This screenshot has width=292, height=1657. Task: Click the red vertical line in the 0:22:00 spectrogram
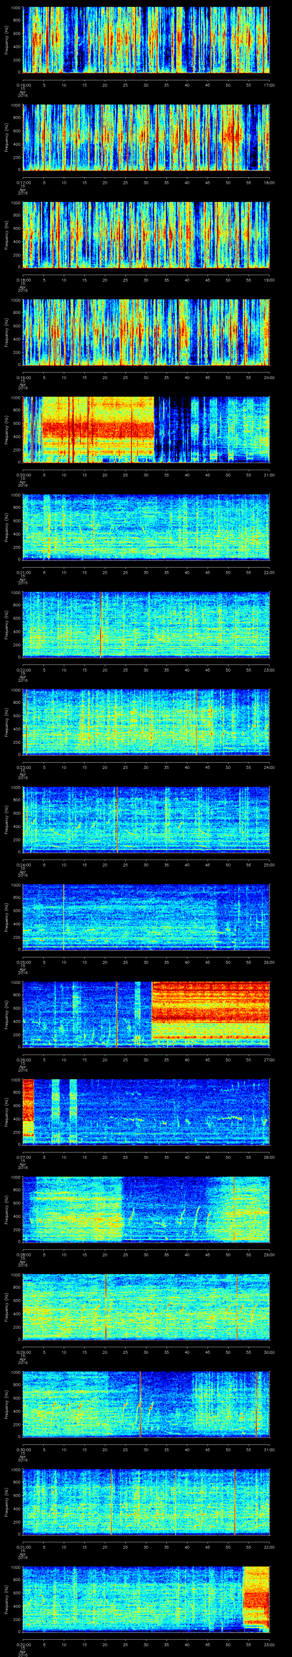(101, 624)
